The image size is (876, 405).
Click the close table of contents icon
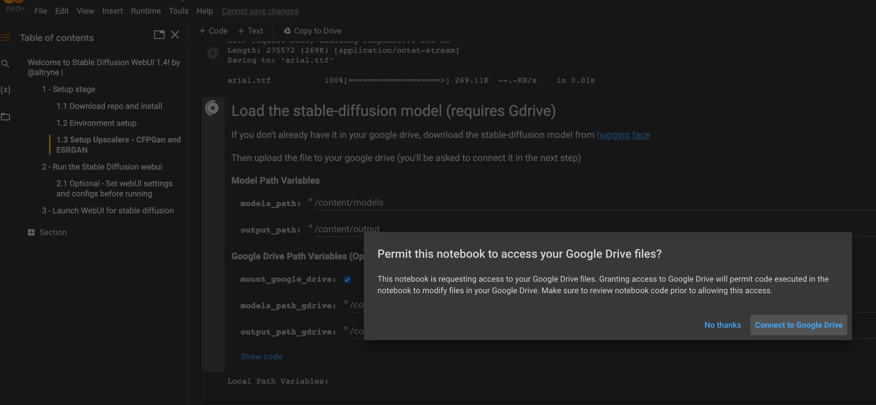pyautogui.click(x=175, y=34)
